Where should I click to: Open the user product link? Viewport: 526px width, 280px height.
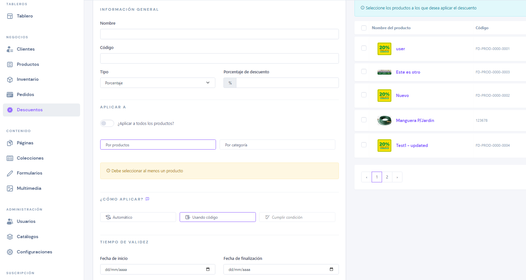point(400,49)
